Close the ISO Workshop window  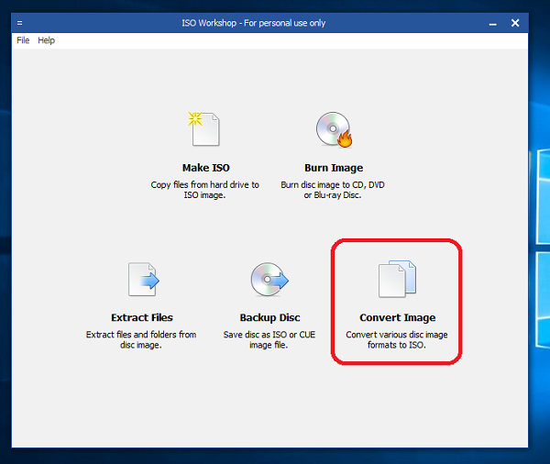tap(515, 23)
